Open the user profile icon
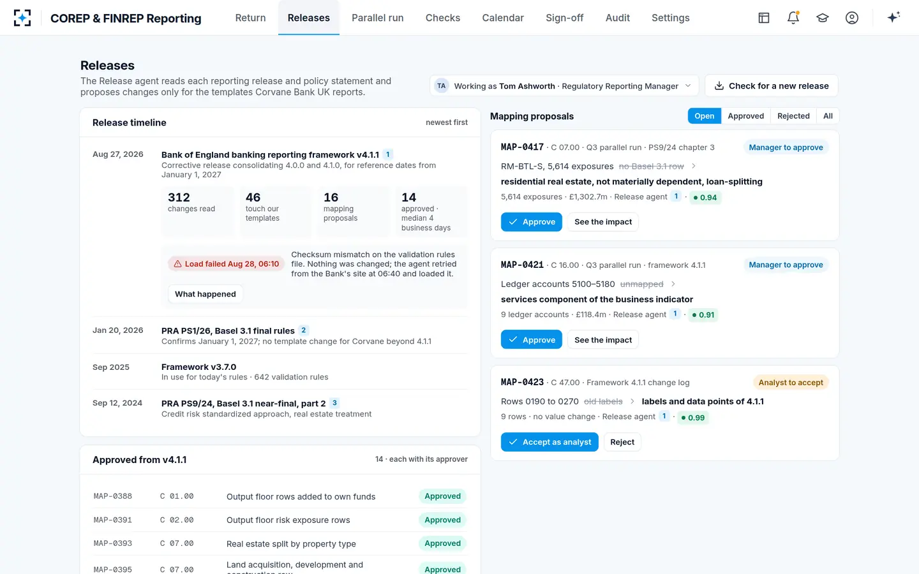Screen dimensions: 919x574 852,18
